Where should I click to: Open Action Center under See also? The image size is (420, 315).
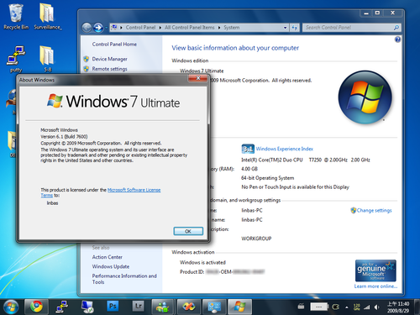108,257
